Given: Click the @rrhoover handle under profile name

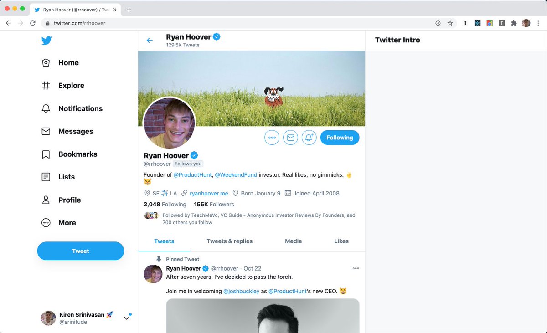Looking at the screenshot, I should (157, 164).
